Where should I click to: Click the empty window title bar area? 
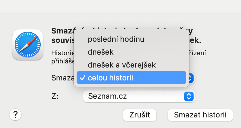coord(120,6)
